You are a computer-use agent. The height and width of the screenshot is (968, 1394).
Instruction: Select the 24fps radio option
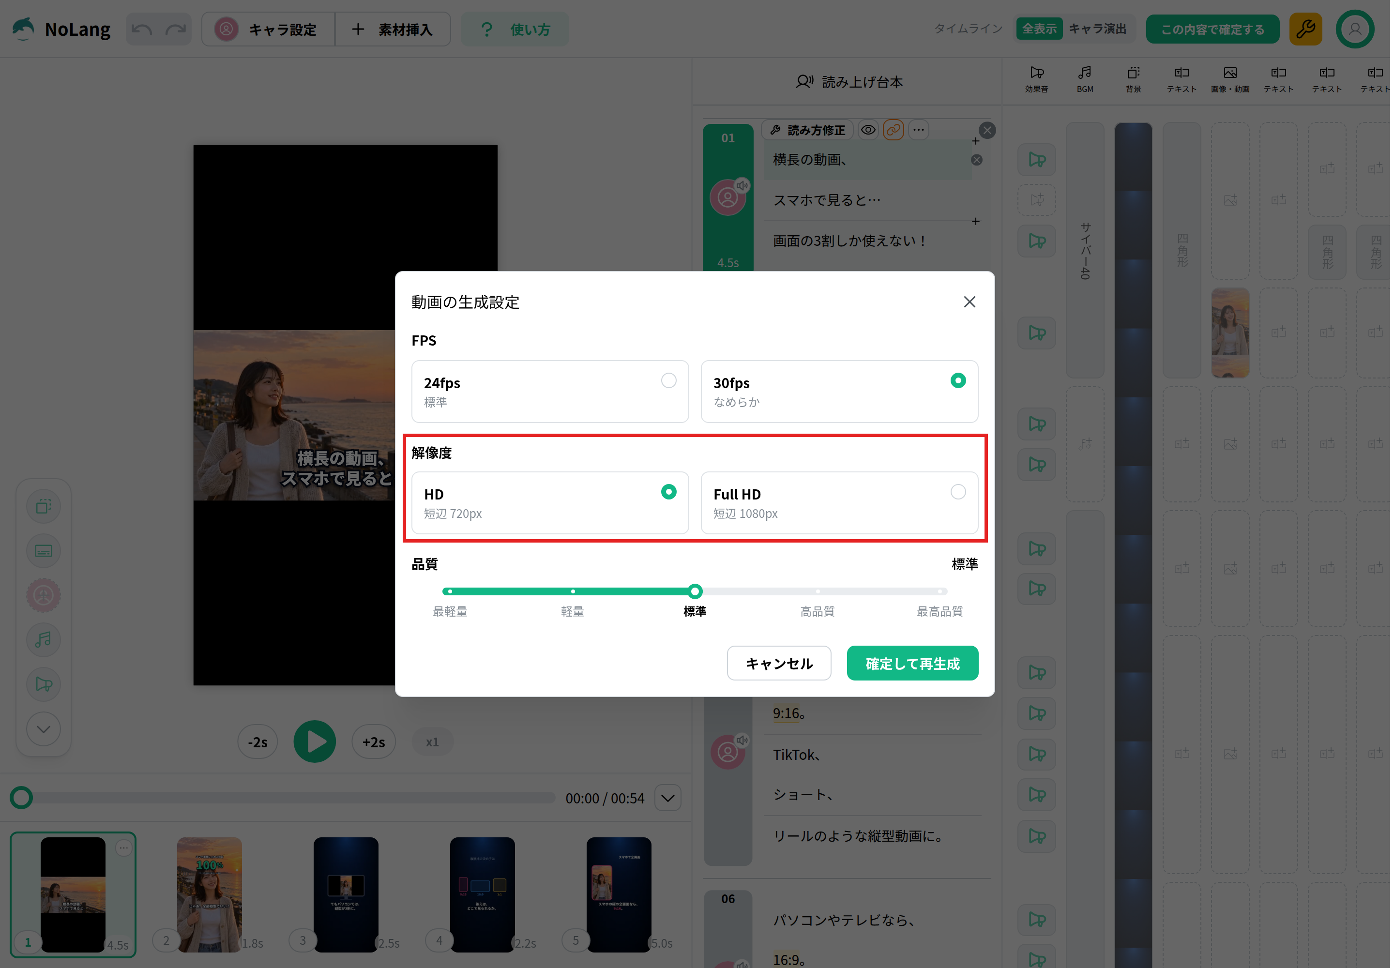coord(549,391)
